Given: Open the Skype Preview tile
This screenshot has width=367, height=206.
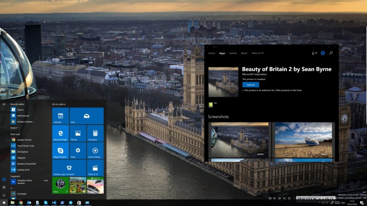Looking at the screenshot, I should [x=59, y=150].
